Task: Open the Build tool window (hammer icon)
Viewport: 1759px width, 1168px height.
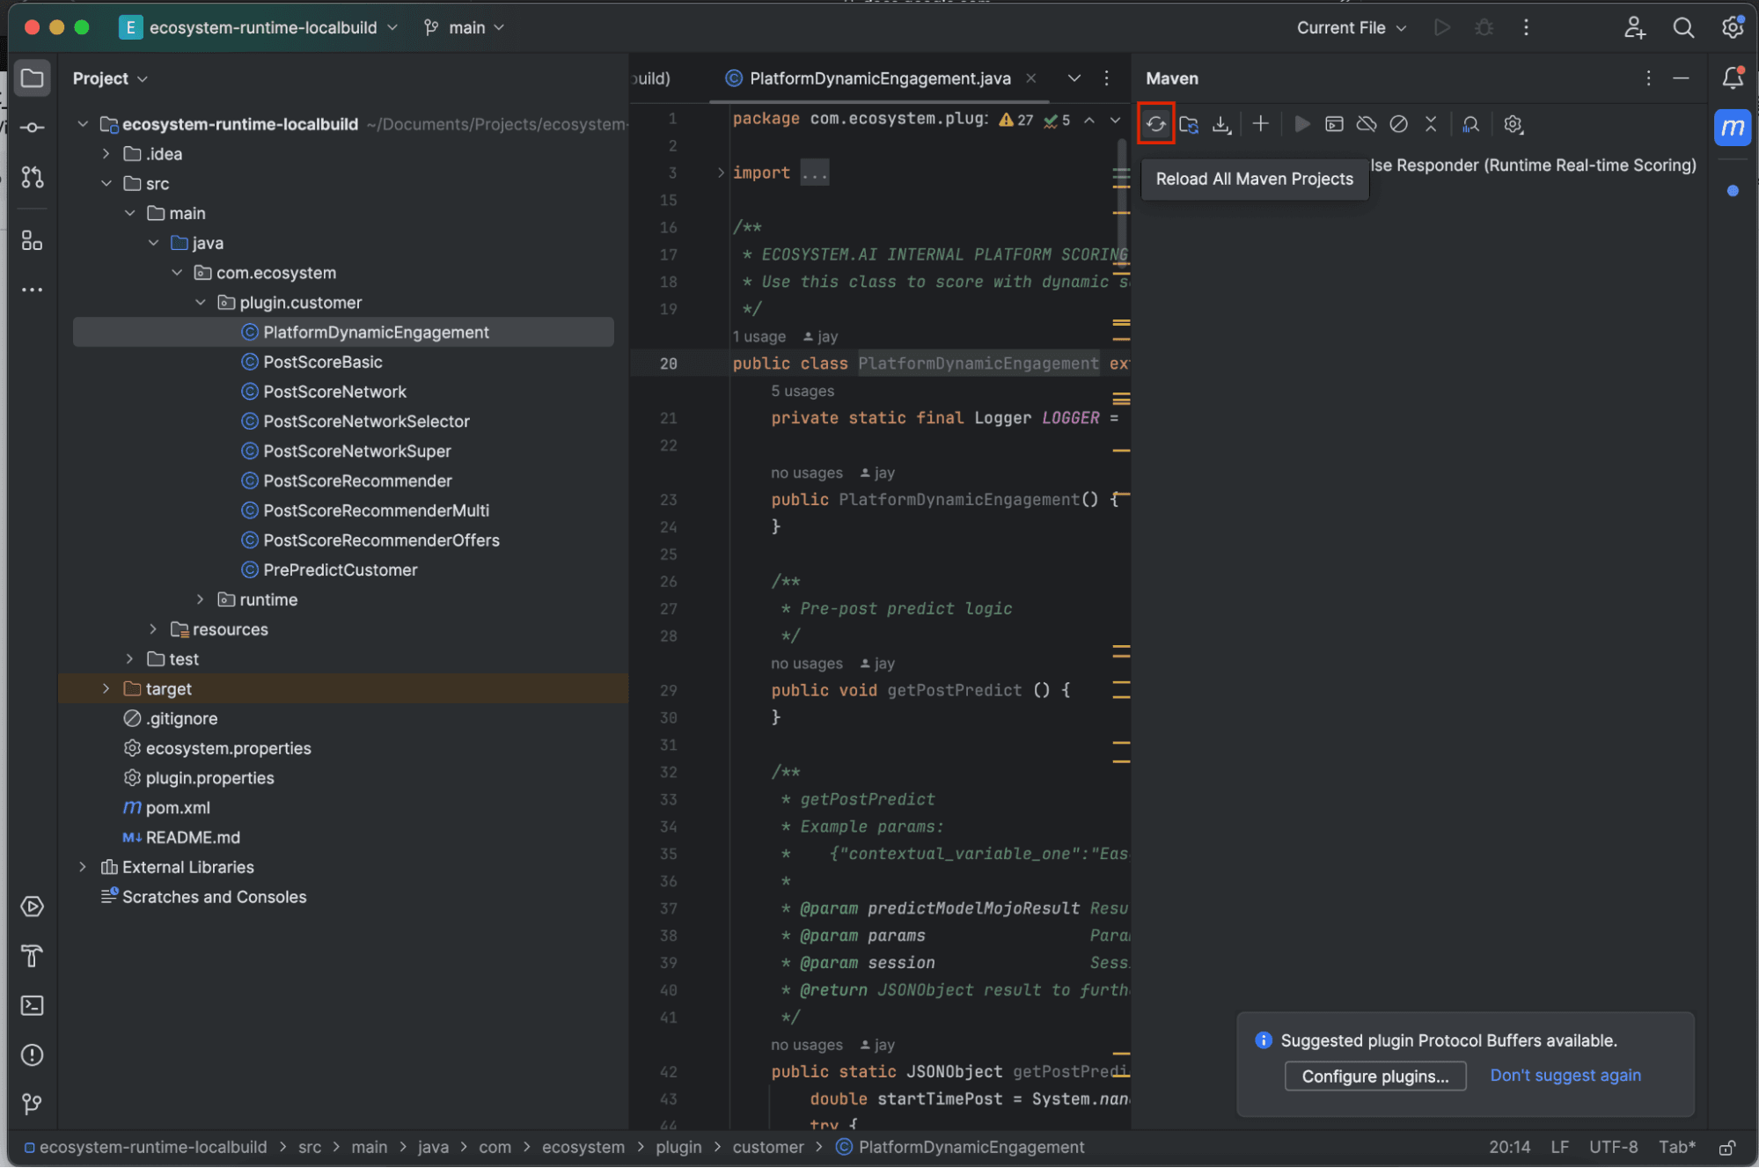Action: point(33,957)
